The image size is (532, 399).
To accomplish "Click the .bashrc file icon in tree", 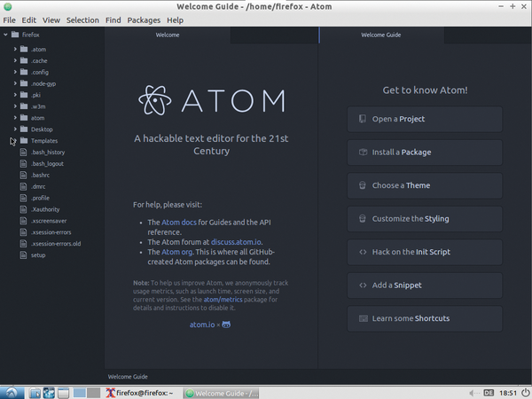I will pos(24,176).
